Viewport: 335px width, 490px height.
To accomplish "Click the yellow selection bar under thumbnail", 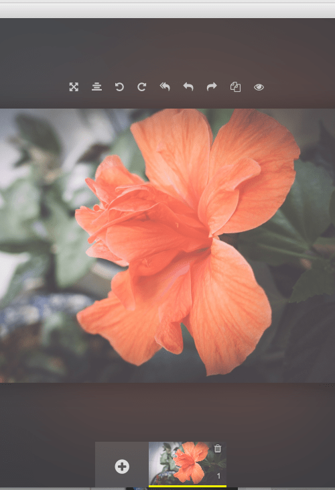I will [188, 486].
